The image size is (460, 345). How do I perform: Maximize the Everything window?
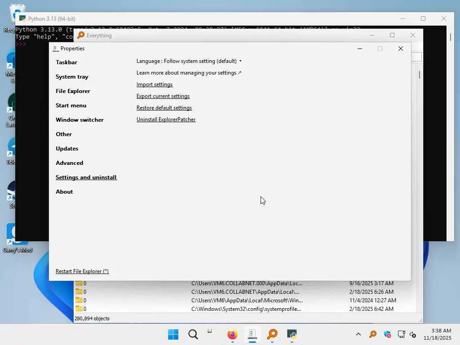click(x=392, y=35)
